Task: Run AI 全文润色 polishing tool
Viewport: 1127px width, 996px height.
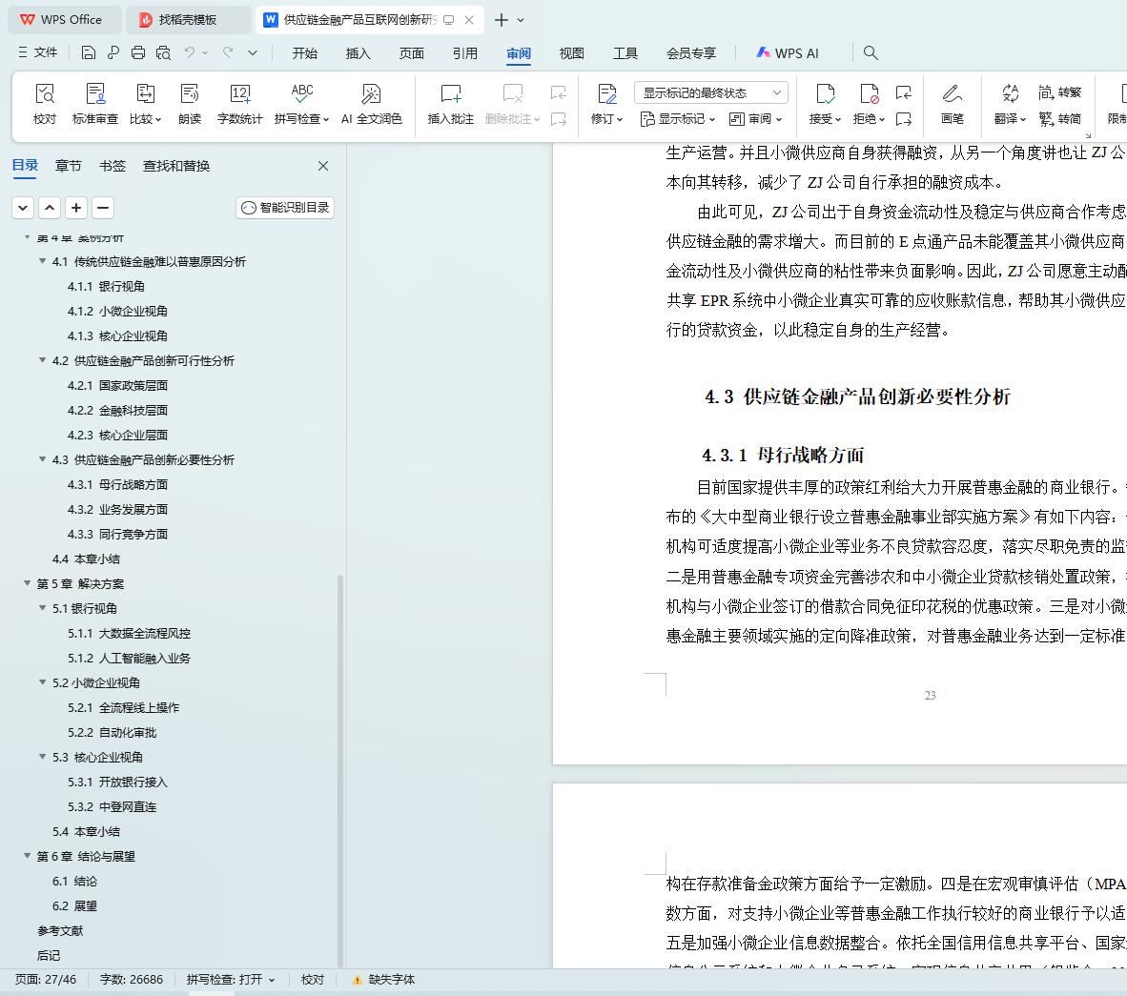Action: (371, 104)
